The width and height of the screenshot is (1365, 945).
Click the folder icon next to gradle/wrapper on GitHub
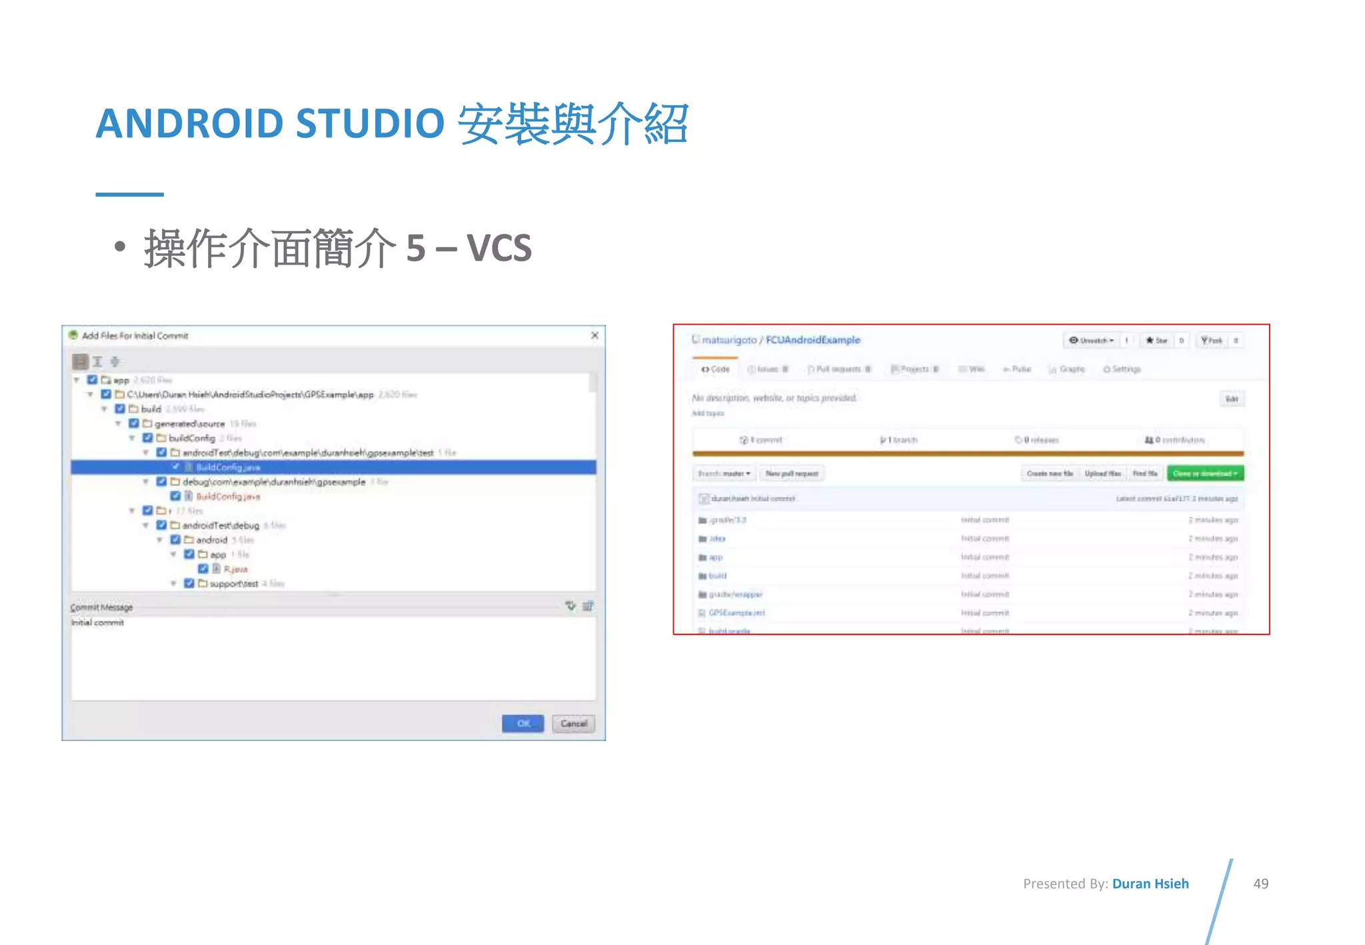coord(702,594)
